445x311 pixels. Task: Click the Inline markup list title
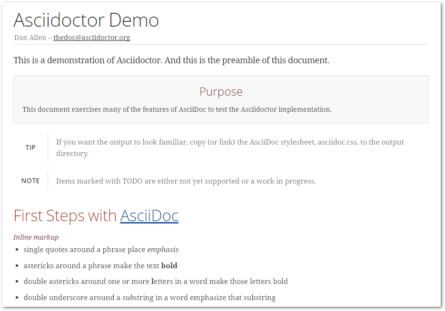(36, 237)
